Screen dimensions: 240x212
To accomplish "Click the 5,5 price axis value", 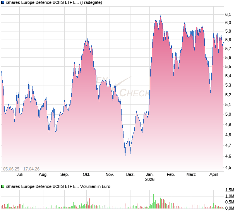I will [x=228, y=67].
